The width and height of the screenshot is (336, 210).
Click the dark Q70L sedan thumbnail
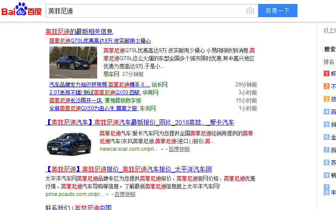tap(73, 62)
